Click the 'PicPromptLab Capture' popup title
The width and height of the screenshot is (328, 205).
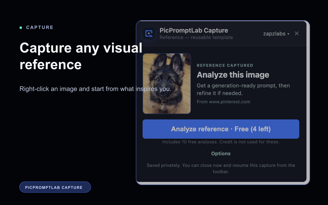pos(194,30)
